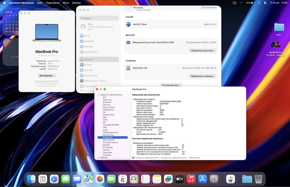290x187 pixels.
Task: Open Calendar app in Dock
Action: (x=123, y=179)
